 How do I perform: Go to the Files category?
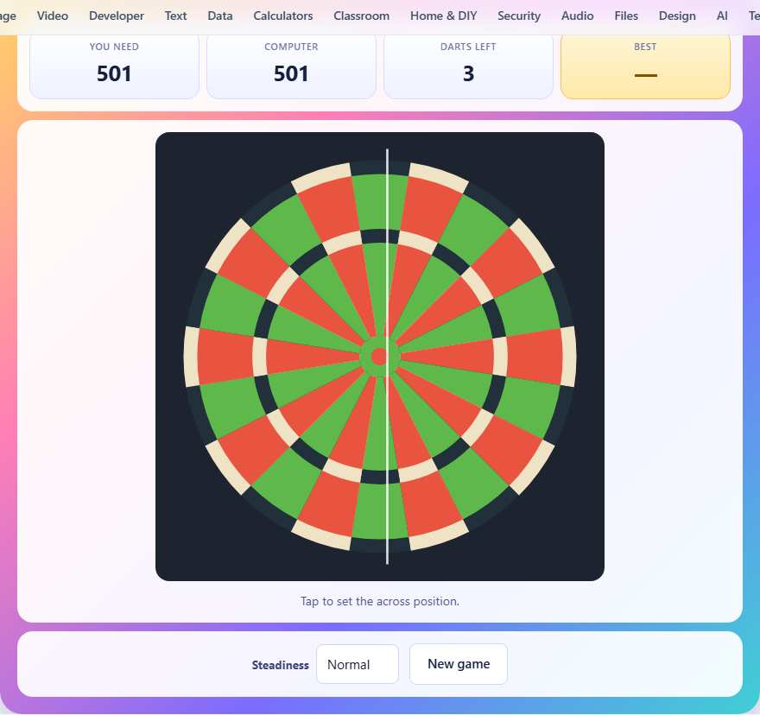pos(626,16)
